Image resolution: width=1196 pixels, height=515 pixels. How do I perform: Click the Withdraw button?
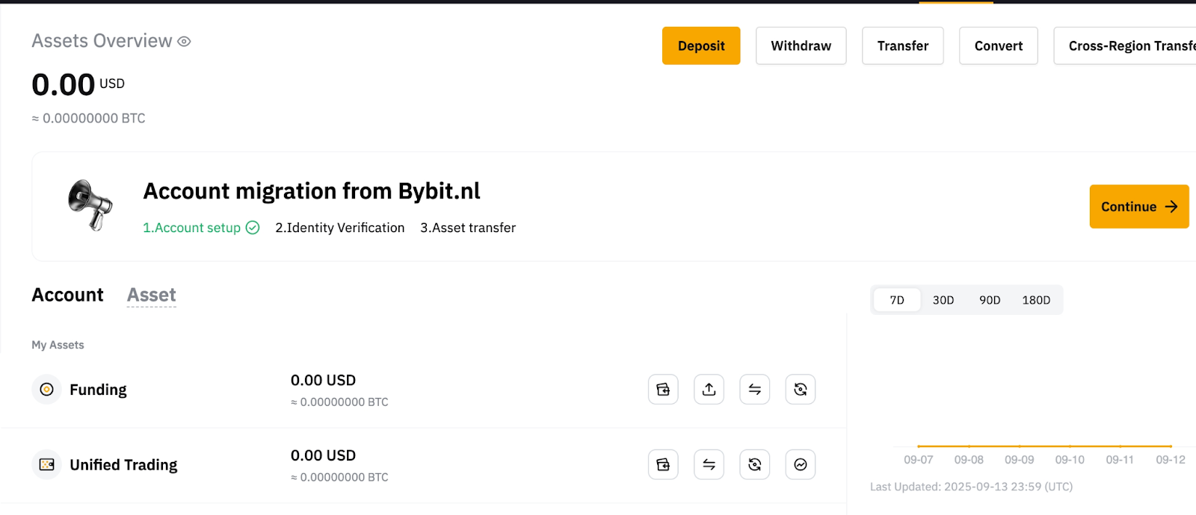801,46
